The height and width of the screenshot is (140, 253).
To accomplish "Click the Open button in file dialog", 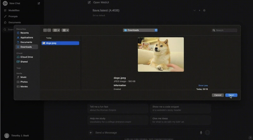I will coord(231,95).
